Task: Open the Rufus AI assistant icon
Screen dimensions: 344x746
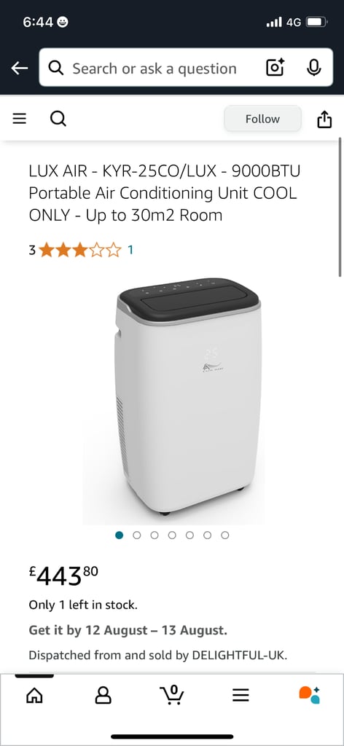Action: coord(309,696)
